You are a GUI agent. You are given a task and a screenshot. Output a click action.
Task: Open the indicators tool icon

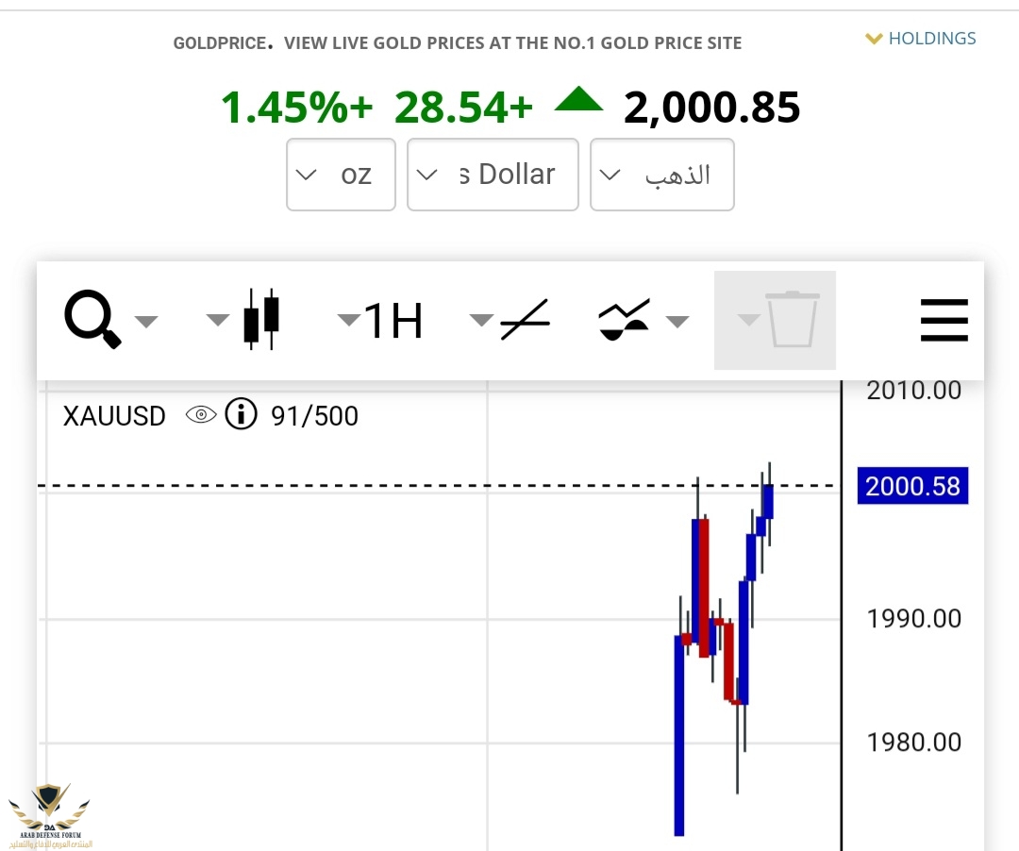tap(625, 320)
